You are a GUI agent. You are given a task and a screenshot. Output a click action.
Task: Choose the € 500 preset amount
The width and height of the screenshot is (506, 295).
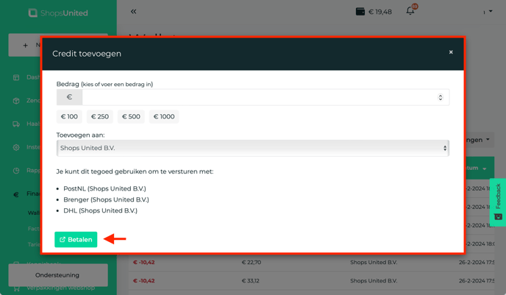[131, 116]
